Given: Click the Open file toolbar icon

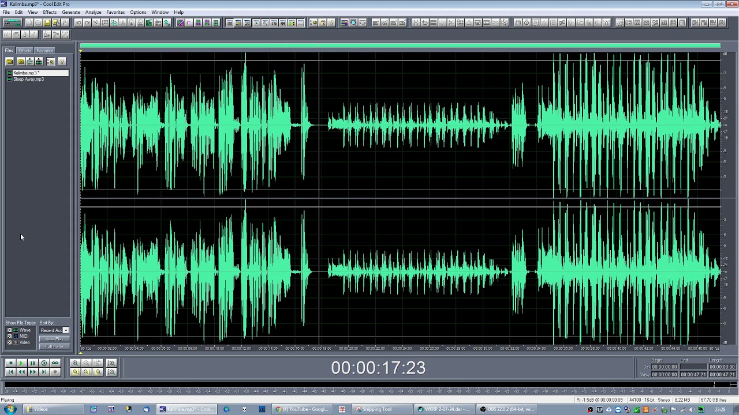Looking at the screenshot, I should point(38,22).
